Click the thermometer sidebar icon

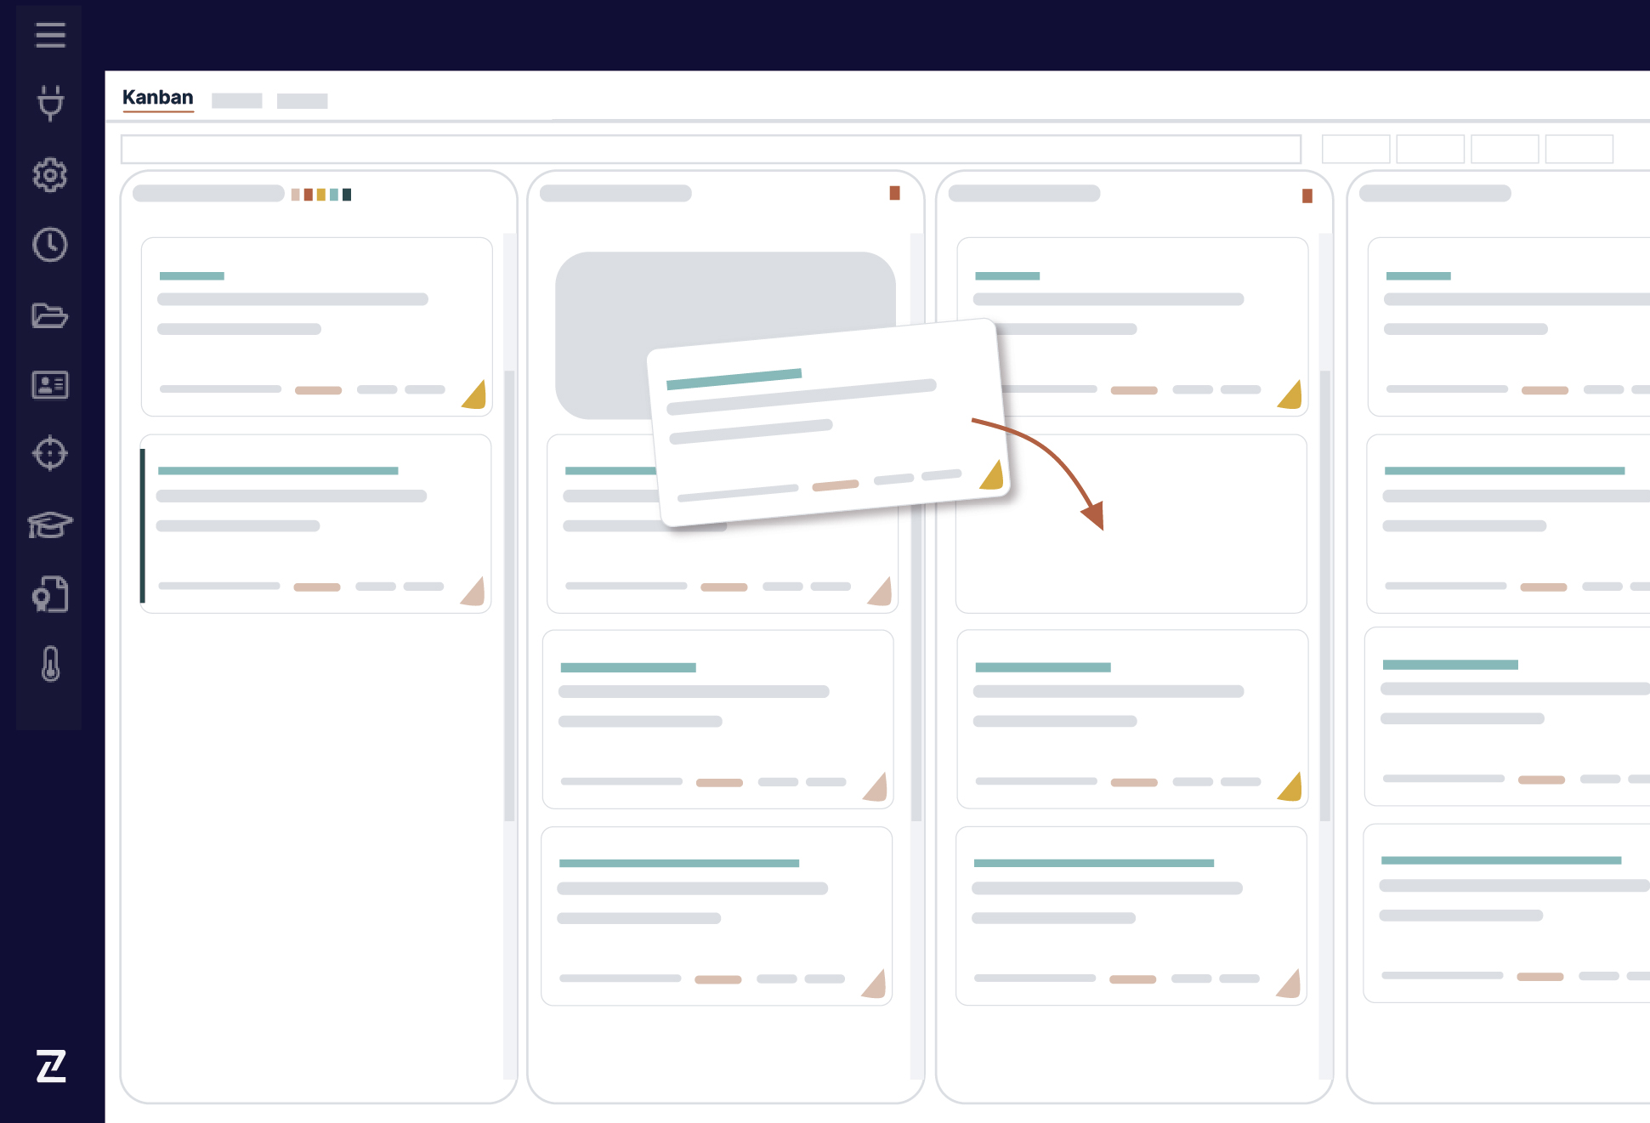pyautogui.click(x=51, y=664)
